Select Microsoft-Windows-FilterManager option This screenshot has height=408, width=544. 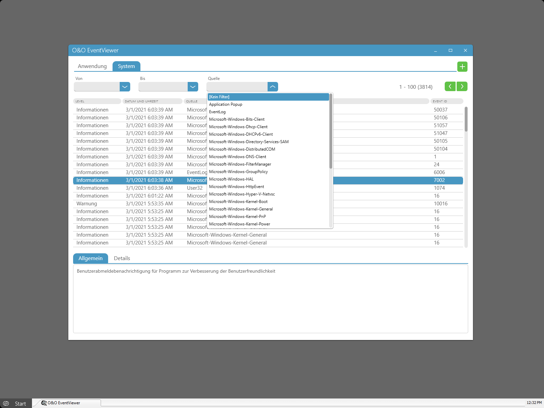[x=268, y=164]
